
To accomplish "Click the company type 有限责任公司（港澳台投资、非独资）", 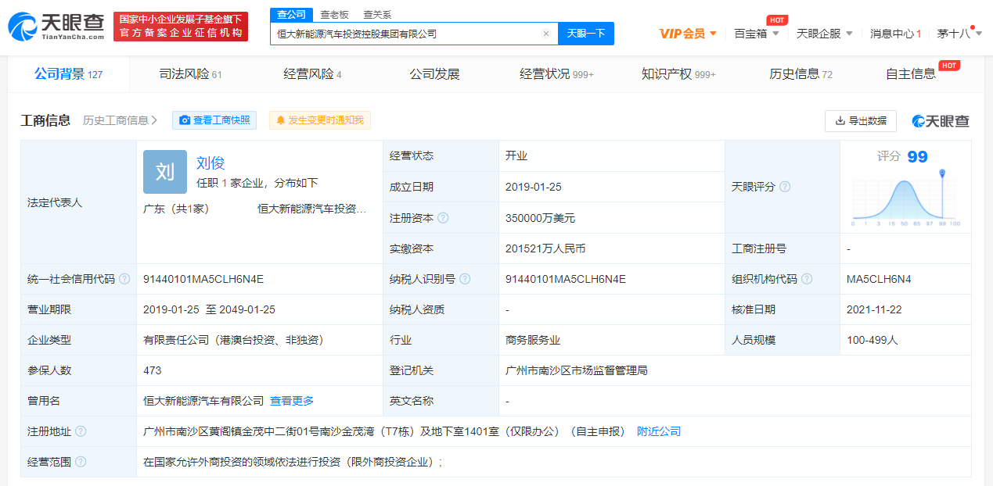I will [x=233, y=340].
